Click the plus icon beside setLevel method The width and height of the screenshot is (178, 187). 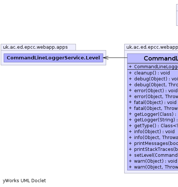[x=130, y=155]
